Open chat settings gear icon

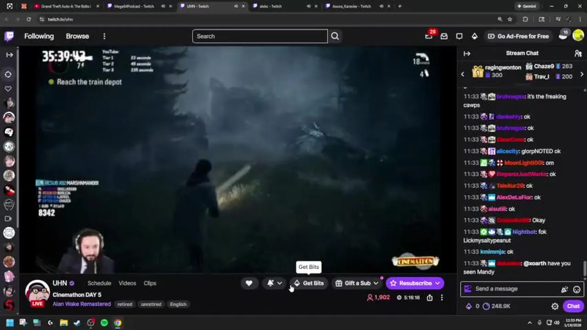pos(555,306)
